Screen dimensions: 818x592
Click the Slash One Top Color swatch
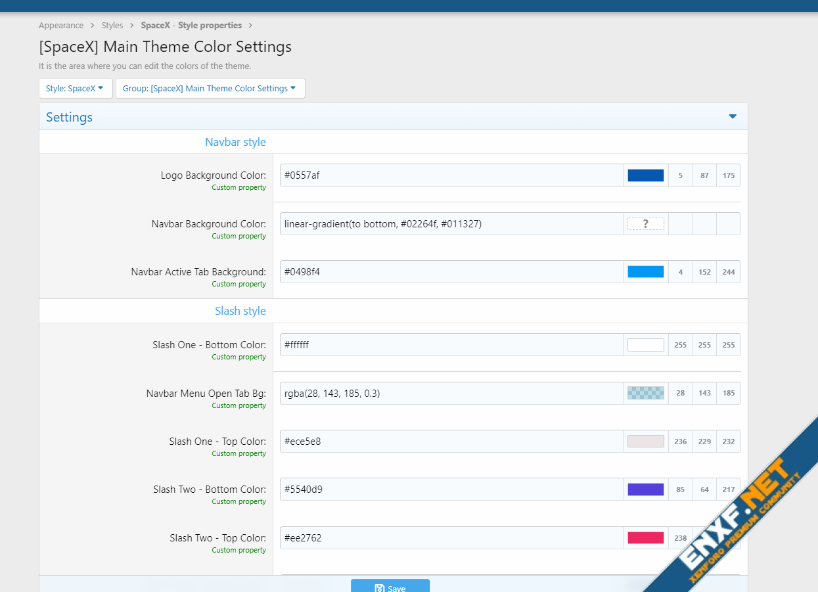pyautogui.click(x=645, y=442)
